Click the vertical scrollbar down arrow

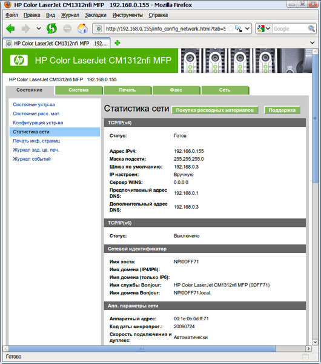pyautogui.click(x=315, y=342)
